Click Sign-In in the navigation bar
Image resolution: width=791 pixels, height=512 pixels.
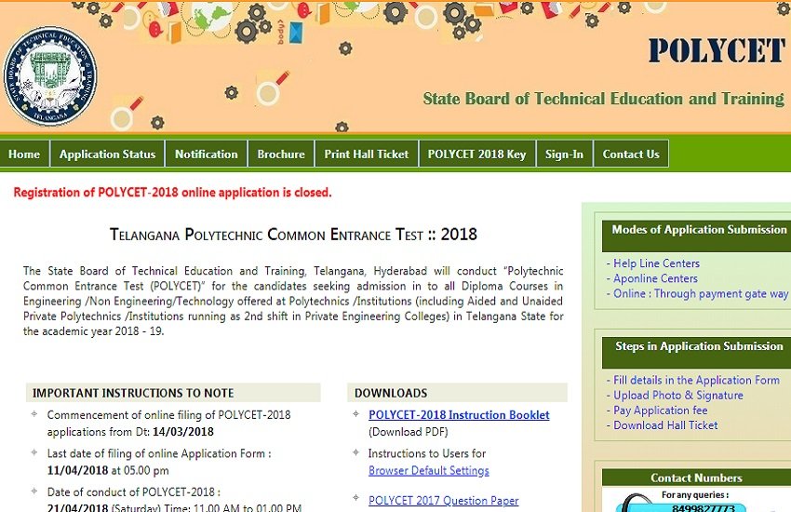[564, 155]
